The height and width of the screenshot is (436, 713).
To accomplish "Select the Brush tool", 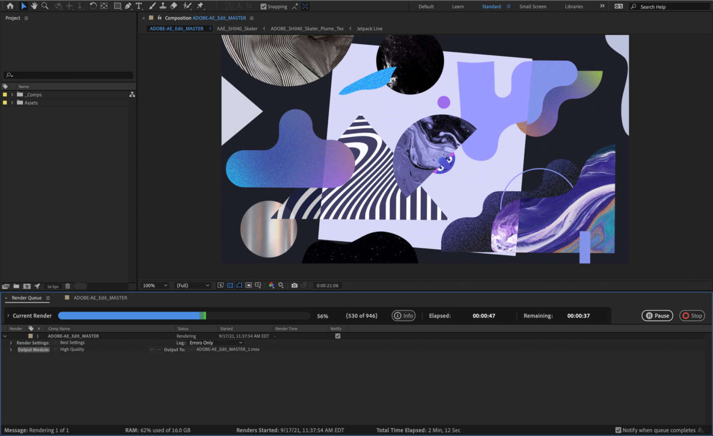I will 151,6.
